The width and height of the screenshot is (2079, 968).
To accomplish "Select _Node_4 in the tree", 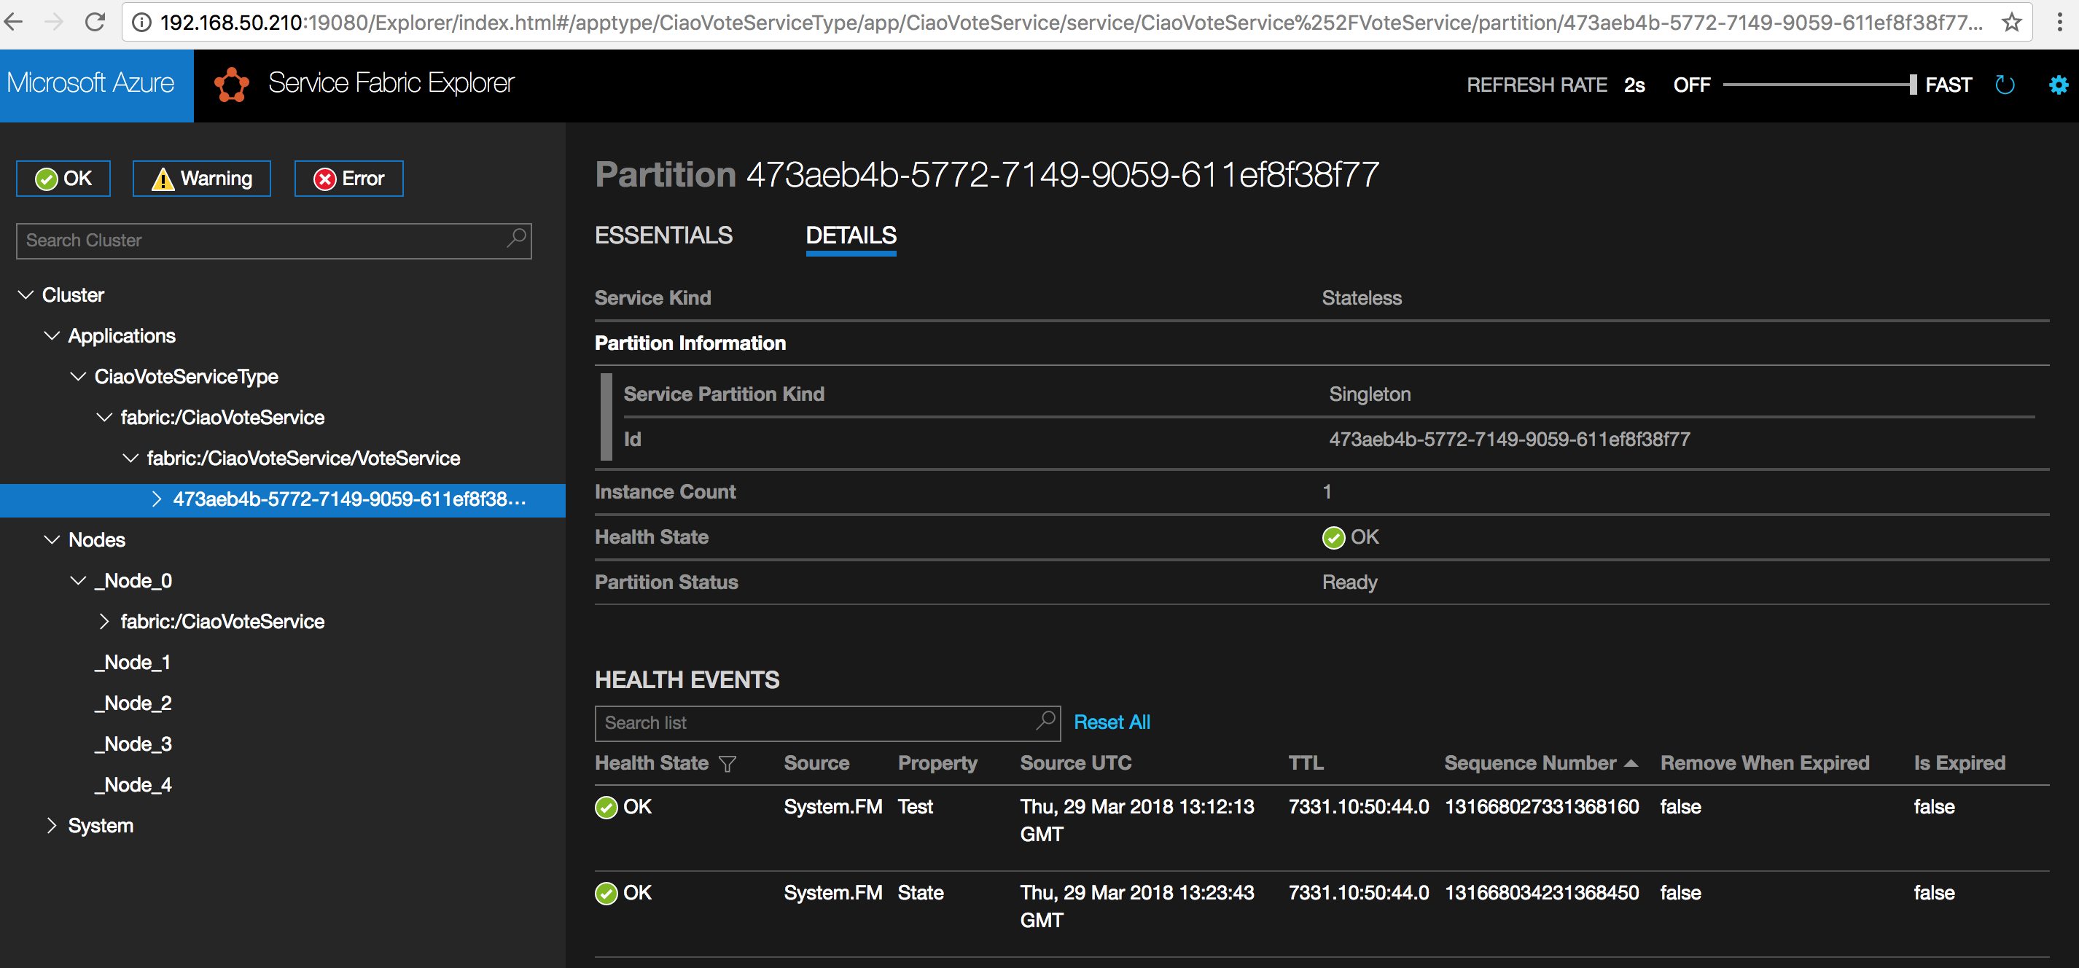I will [x=133, y=786].
